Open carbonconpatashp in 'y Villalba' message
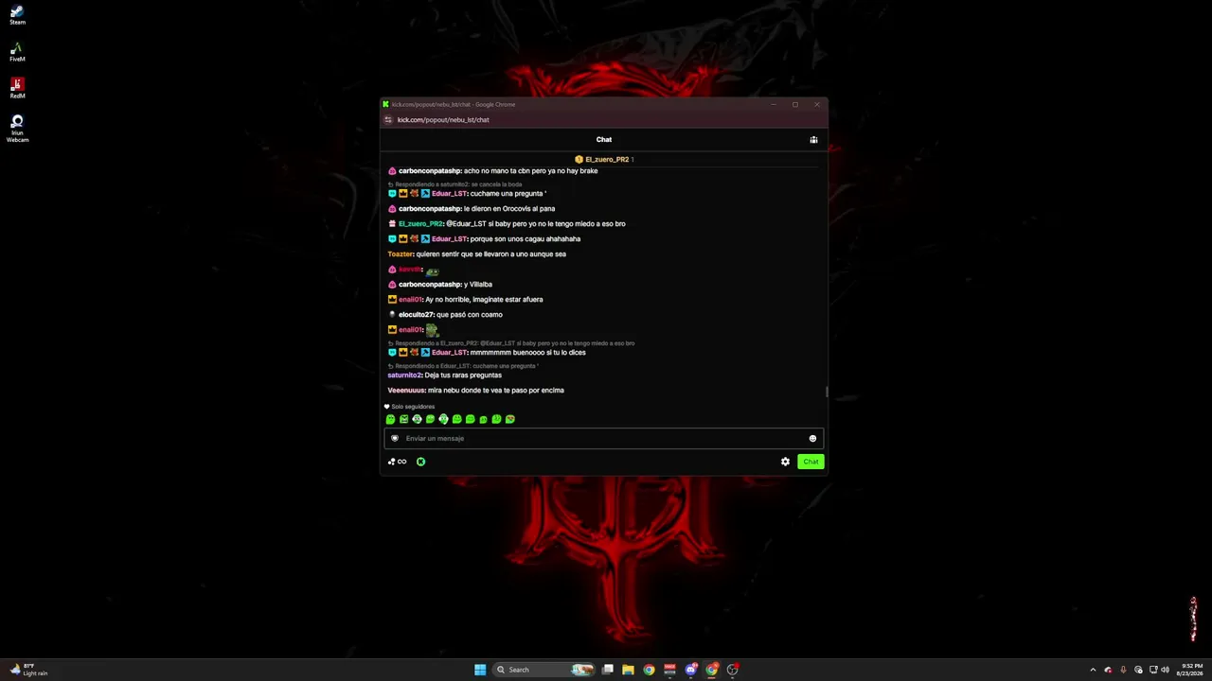Image resolution: width=1212 pixels, height=681 pixels. pos(430,285)
